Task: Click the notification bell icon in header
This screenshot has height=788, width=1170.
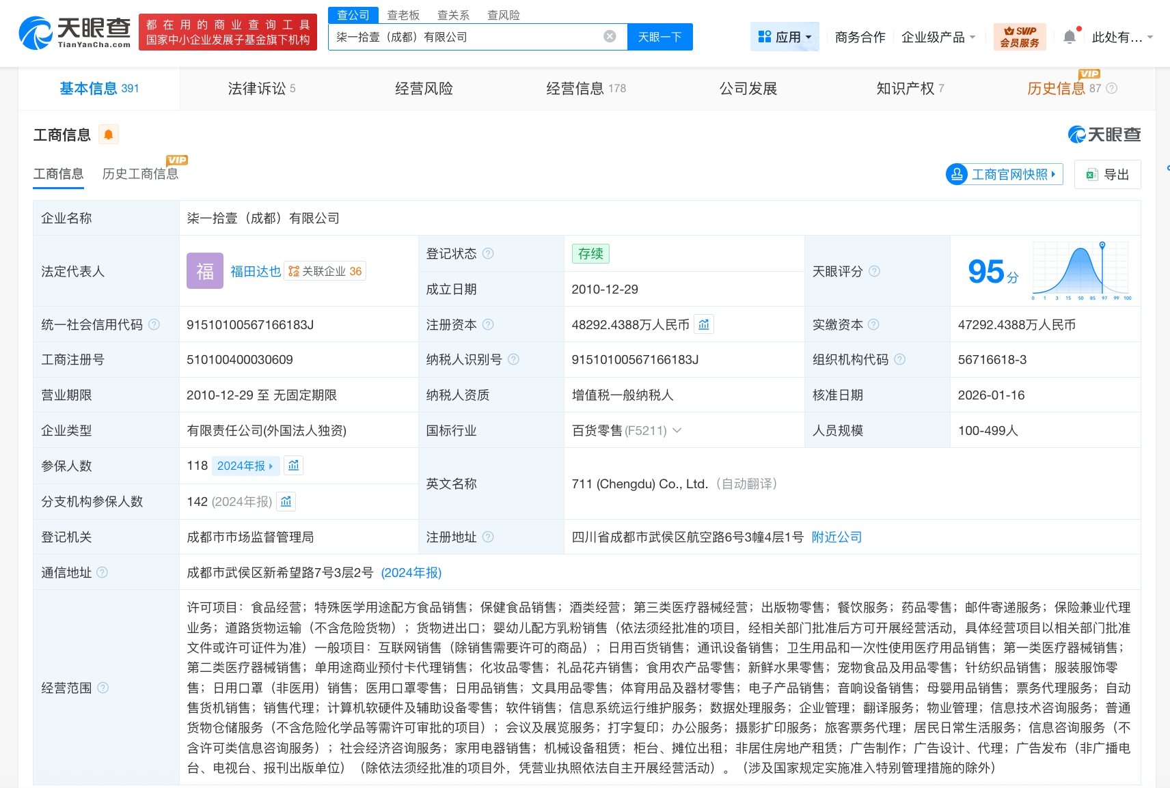Action: [1070, 37]
